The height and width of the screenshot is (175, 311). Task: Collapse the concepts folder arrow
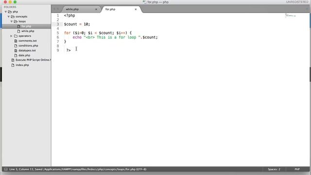pyautogui.click(x=9, y=17)
